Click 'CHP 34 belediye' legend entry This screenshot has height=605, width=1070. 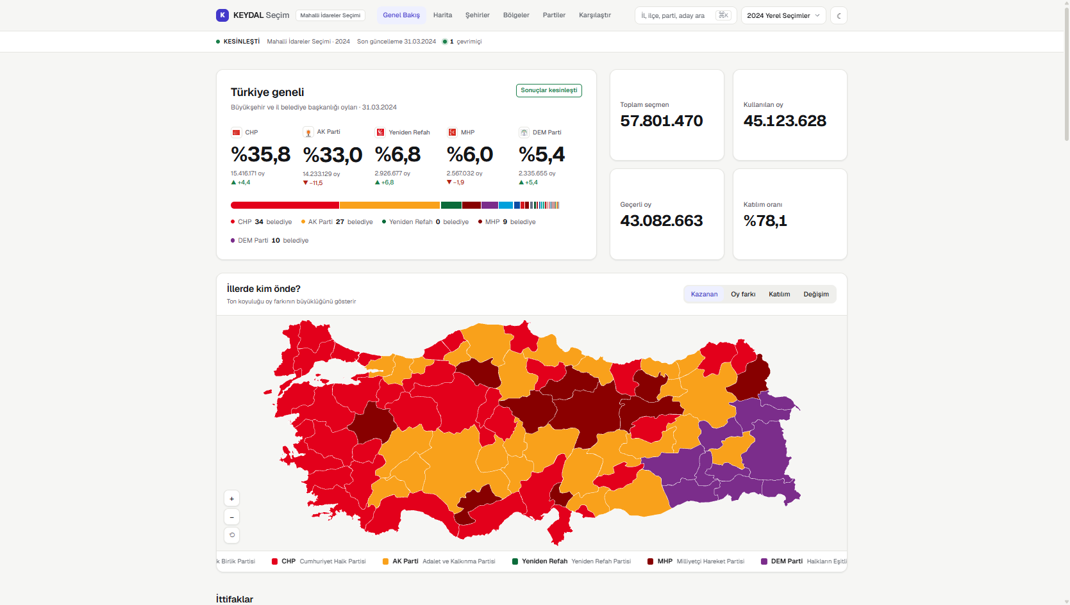pyautogui.click(x=261, y=222)
